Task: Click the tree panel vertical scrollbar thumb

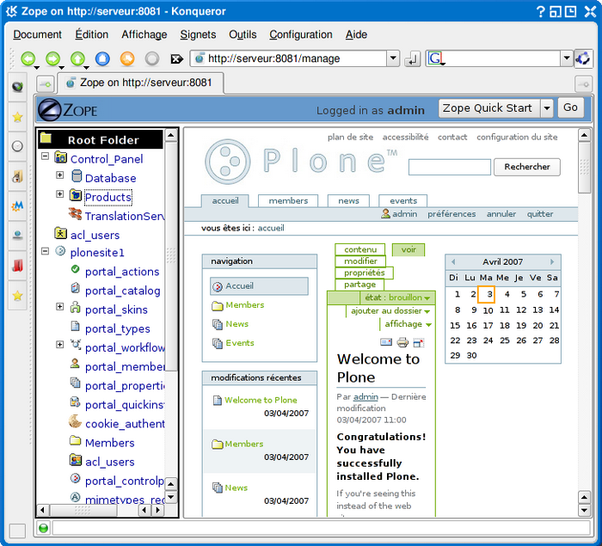Action: (x=171, y=256)
